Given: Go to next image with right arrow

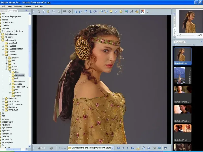Looking at the screenshot, I should (128, 148).
